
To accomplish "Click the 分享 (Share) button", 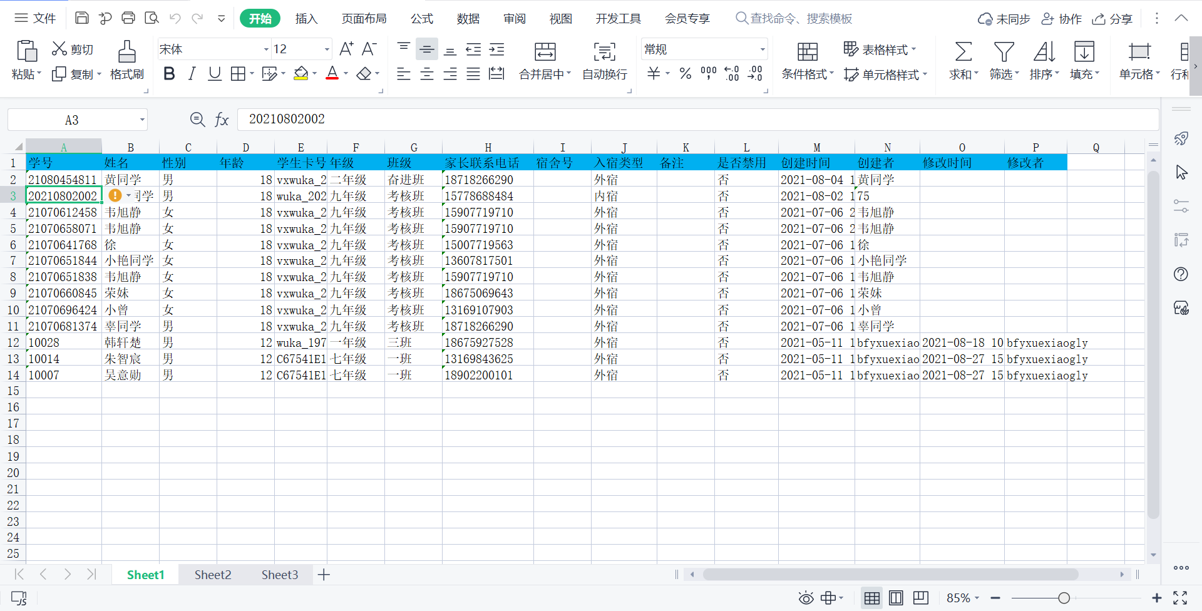I will (1112, 19).
